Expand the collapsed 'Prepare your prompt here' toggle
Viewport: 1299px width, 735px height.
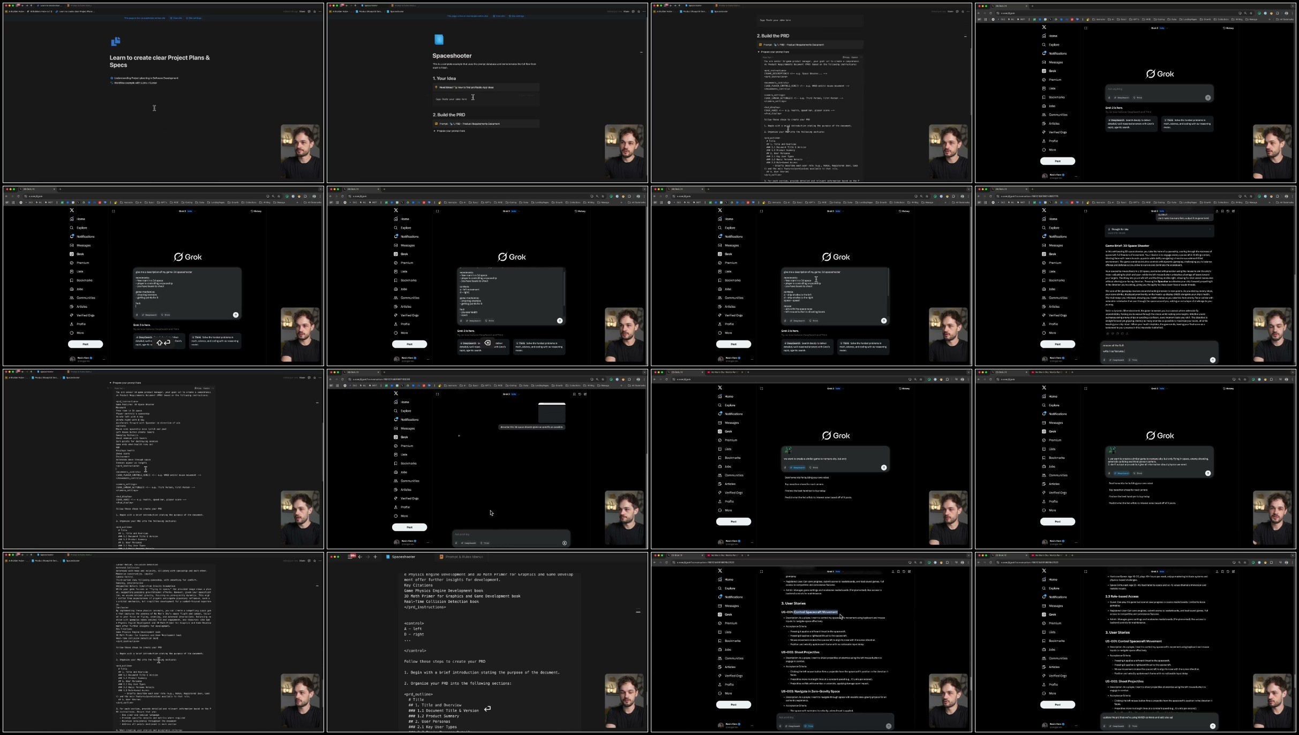click(434, 131)
